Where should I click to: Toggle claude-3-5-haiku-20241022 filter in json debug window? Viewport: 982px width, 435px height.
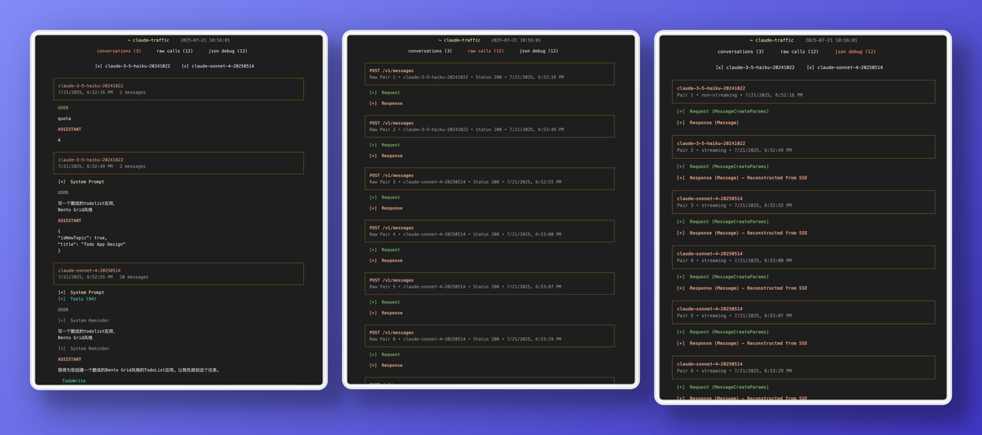pos(755,68)
